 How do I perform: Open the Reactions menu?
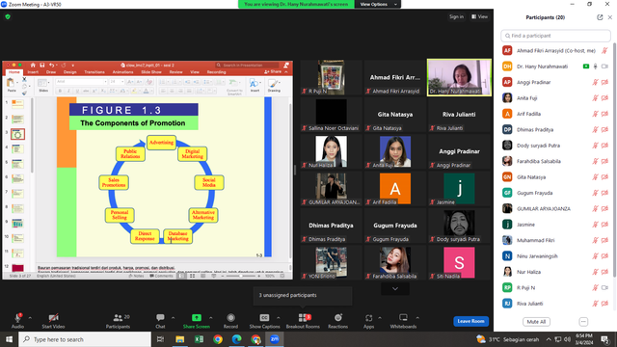point(337,320)
